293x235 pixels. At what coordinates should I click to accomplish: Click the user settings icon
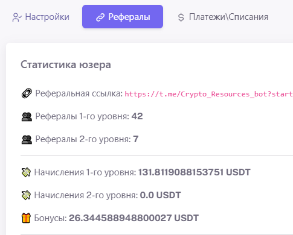(17, 17)
